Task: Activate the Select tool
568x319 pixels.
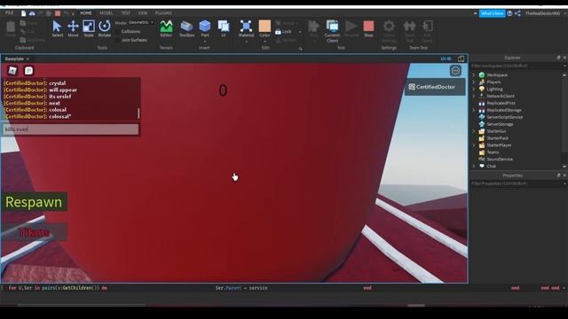Action: 57,29
